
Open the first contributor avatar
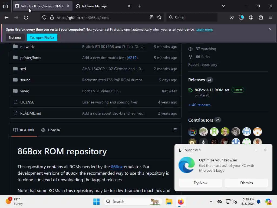[x=193, y=132]
